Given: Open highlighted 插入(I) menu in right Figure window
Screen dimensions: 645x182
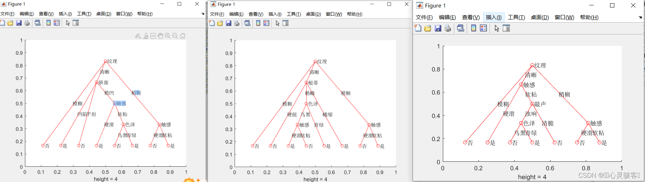Looking at the screenshot, I should pyautogui.click(x=494, y=17).
